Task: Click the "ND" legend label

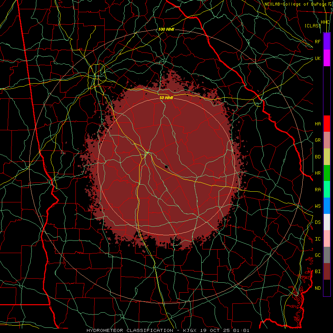Action: point(317,288)
